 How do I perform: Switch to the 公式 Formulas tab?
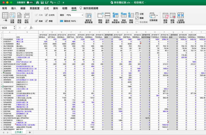point(46,8)
